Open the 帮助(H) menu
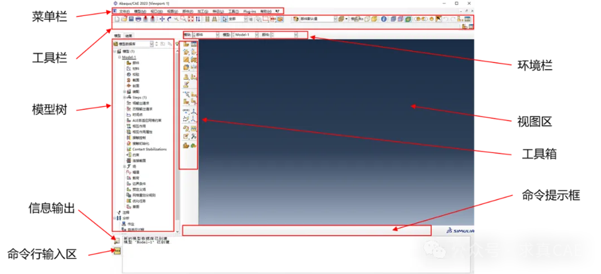 pyautogui.click(x=265, y=12)
